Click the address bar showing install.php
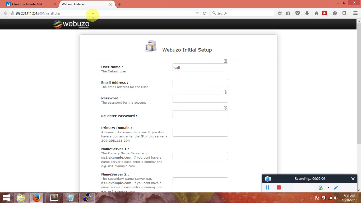The width and height of the screenshot is (361, 203). click(104, 13)
